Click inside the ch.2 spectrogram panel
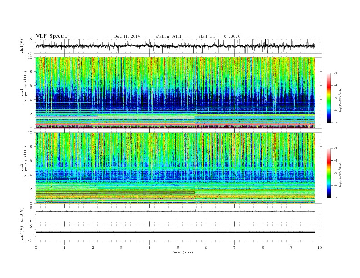This screenshot has width=360, height=278. click(175, 168)
